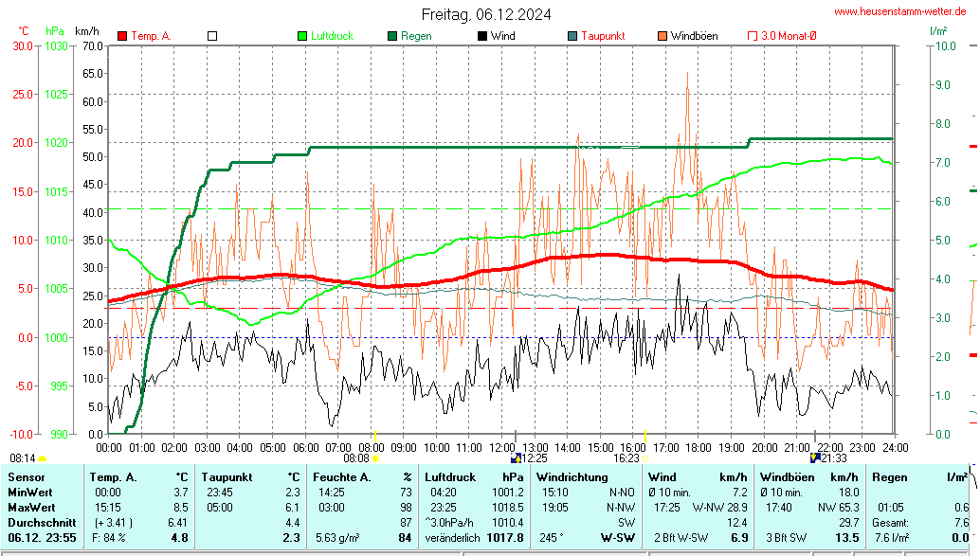Click the dark green Regen legend square
Viewport: 980px width, 556px height.
pyautogui.click(x=392, y=36)
